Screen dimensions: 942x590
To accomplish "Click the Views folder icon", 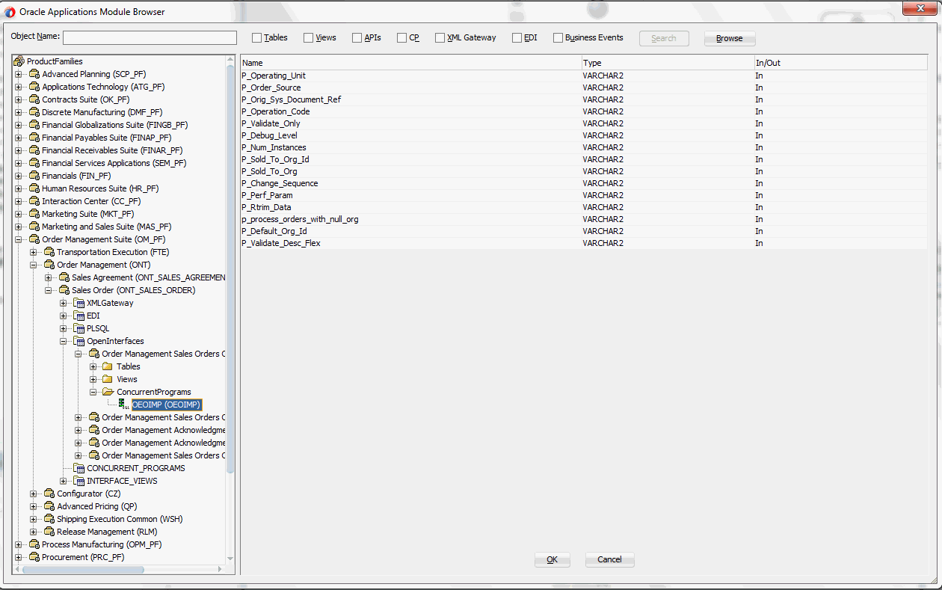I will click(x=108, y=379).
